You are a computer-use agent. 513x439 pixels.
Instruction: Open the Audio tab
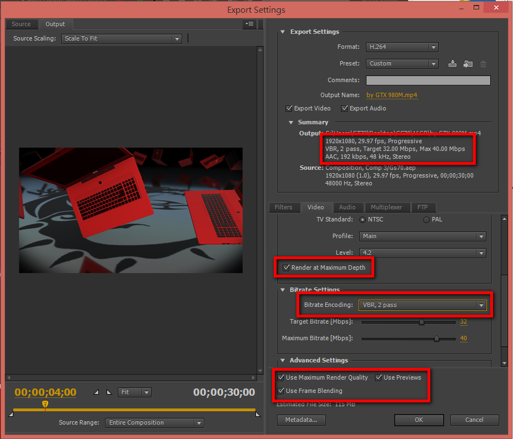click(347, 208)
